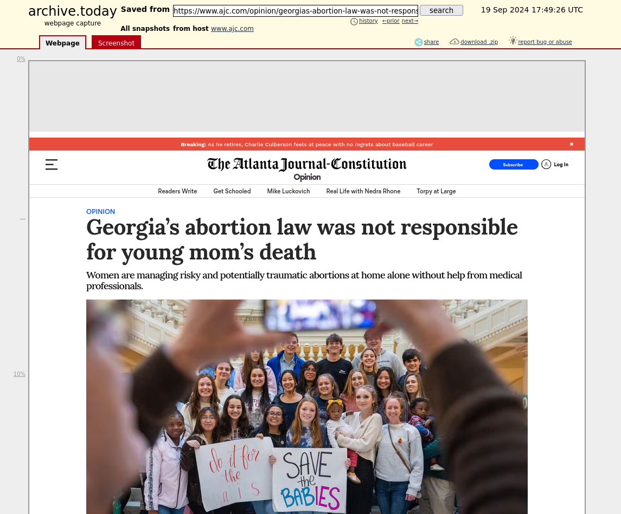Open the Readers Write section
Image resolution: width=621 pixels, height=514 pixels.
pyautogui.click(x=177, y=191)
